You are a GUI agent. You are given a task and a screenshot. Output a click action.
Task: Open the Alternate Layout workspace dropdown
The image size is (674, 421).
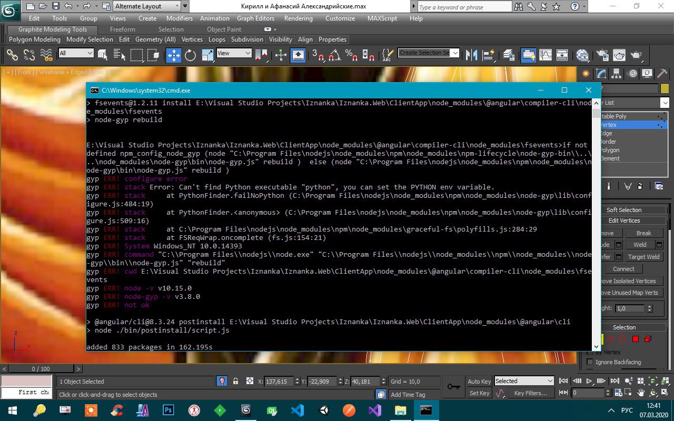pos(146,6)
